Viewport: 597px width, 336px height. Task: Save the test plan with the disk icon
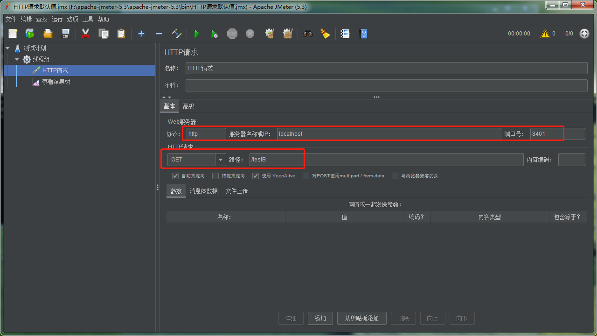tap(66, 34)
